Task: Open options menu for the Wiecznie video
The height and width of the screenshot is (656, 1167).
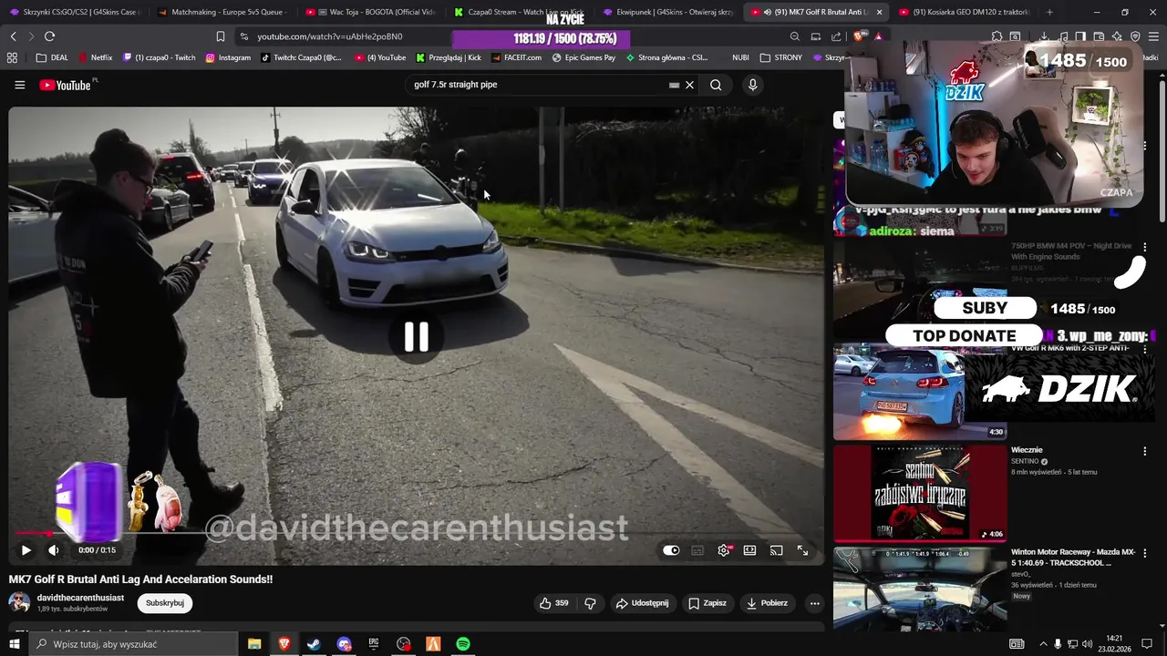Action: tap(1145, 451)
